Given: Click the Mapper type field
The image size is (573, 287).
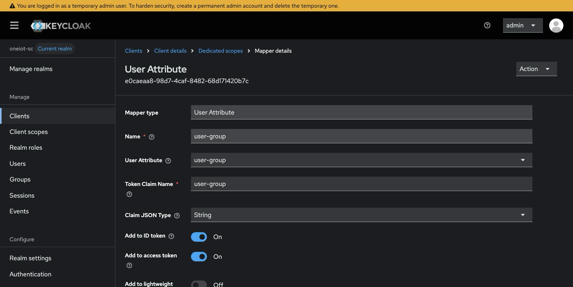Looking at the screenshot, I should [x=361, y=112].
